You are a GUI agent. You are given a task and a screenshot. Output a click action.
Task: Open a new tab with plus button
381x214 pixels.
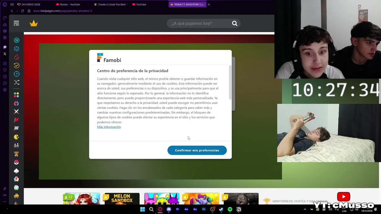pyautogui.click(x=209, y=4)
